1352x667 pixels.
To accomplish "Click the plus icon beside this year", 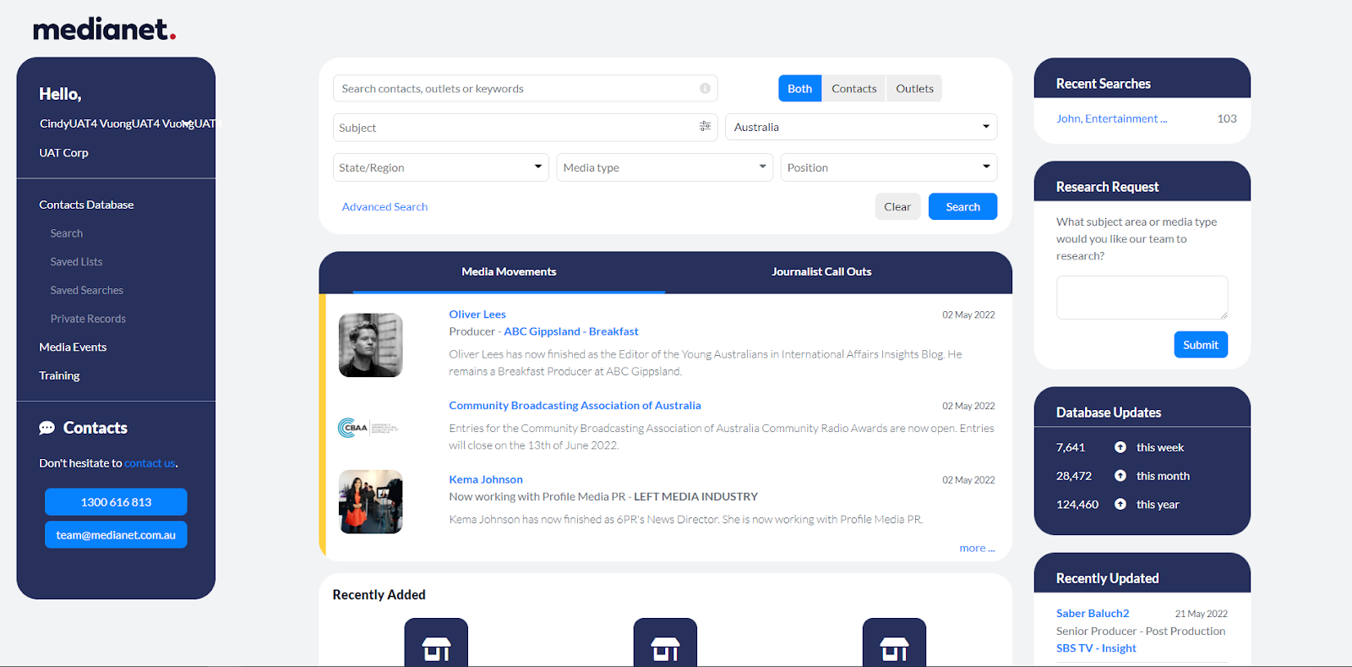I will coord(1120,504).
